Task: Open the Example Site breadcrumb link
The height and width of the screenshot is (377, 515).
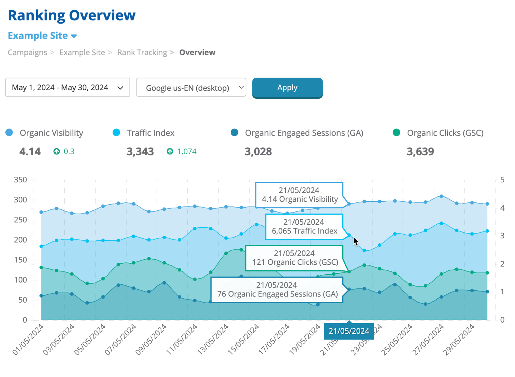Action: (x=82, y=52)
